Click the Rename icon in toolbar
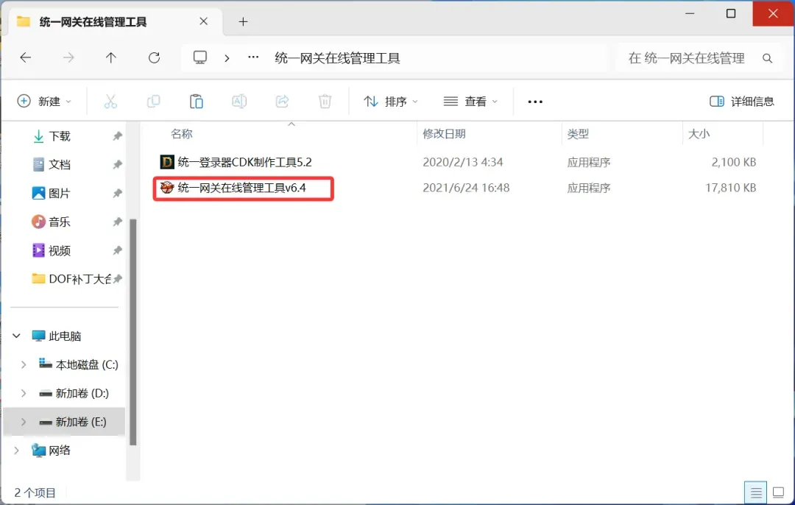795x505 pixels. 239,102
